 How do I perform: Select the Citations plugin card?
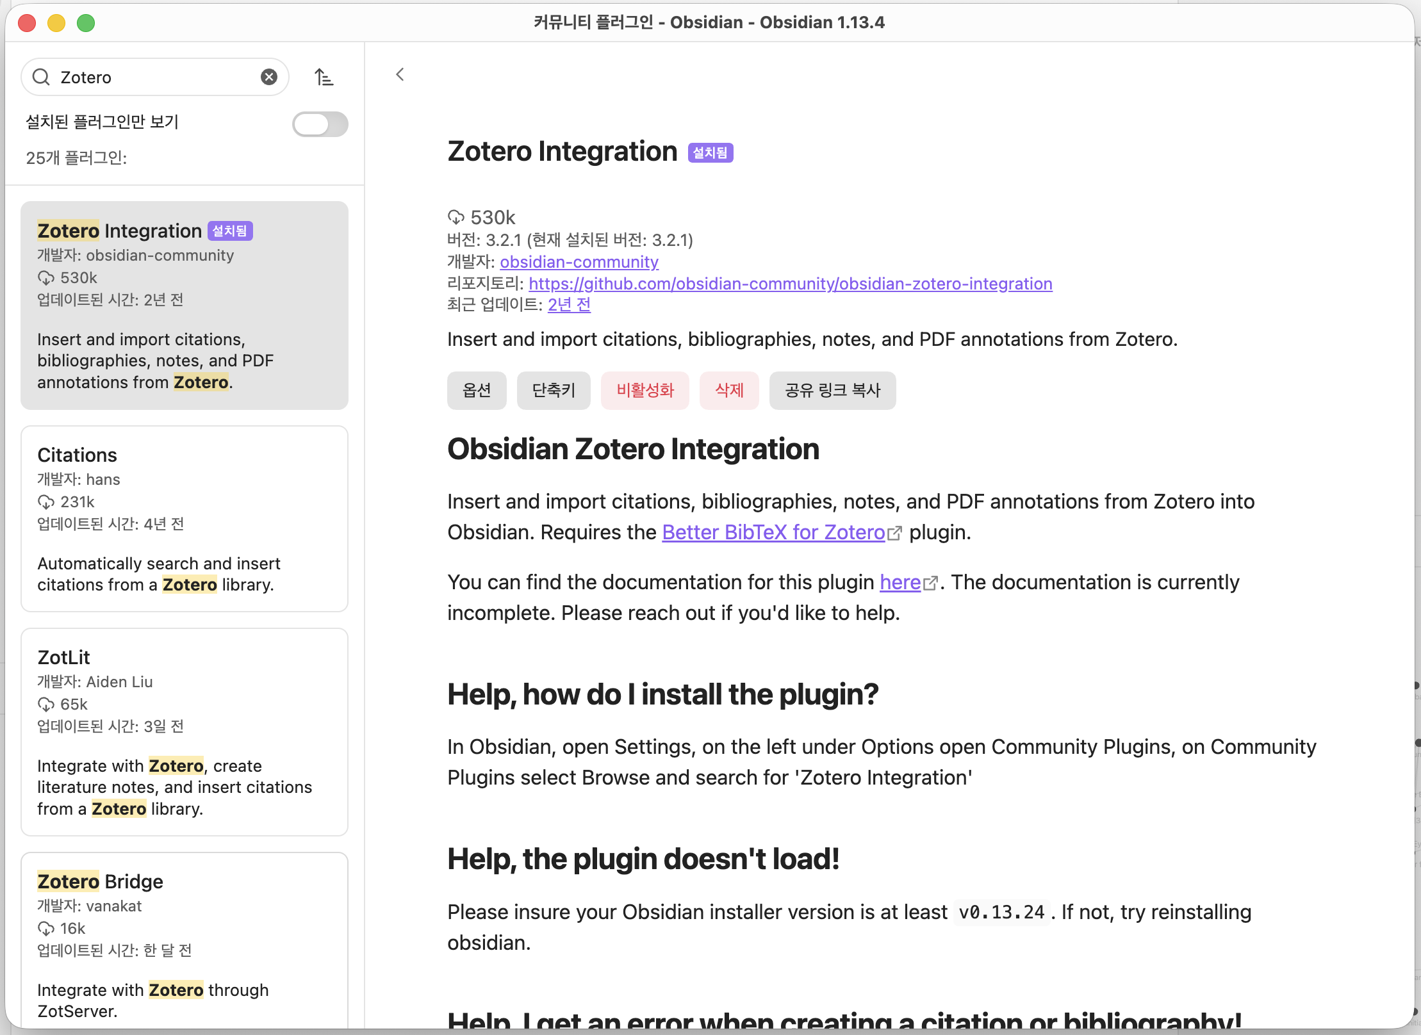click(185, 519)
